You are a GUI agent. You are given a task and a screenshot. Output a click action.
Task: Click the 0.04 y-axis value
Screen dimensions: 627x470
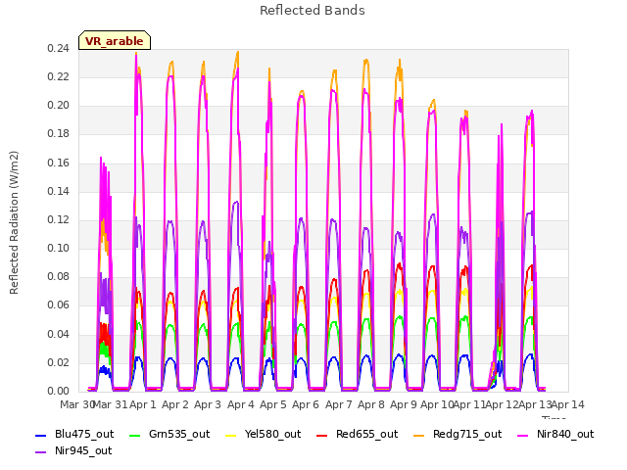click(x=58, y=334)
